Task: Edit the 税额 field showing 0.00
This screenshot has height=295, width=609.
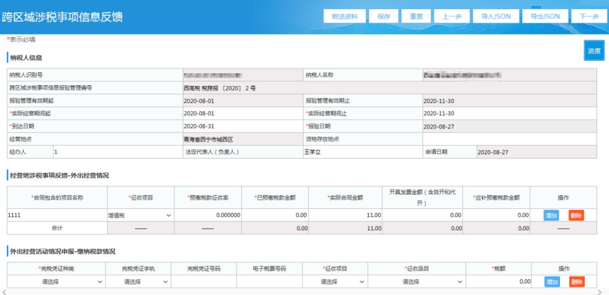Action: 498,282
